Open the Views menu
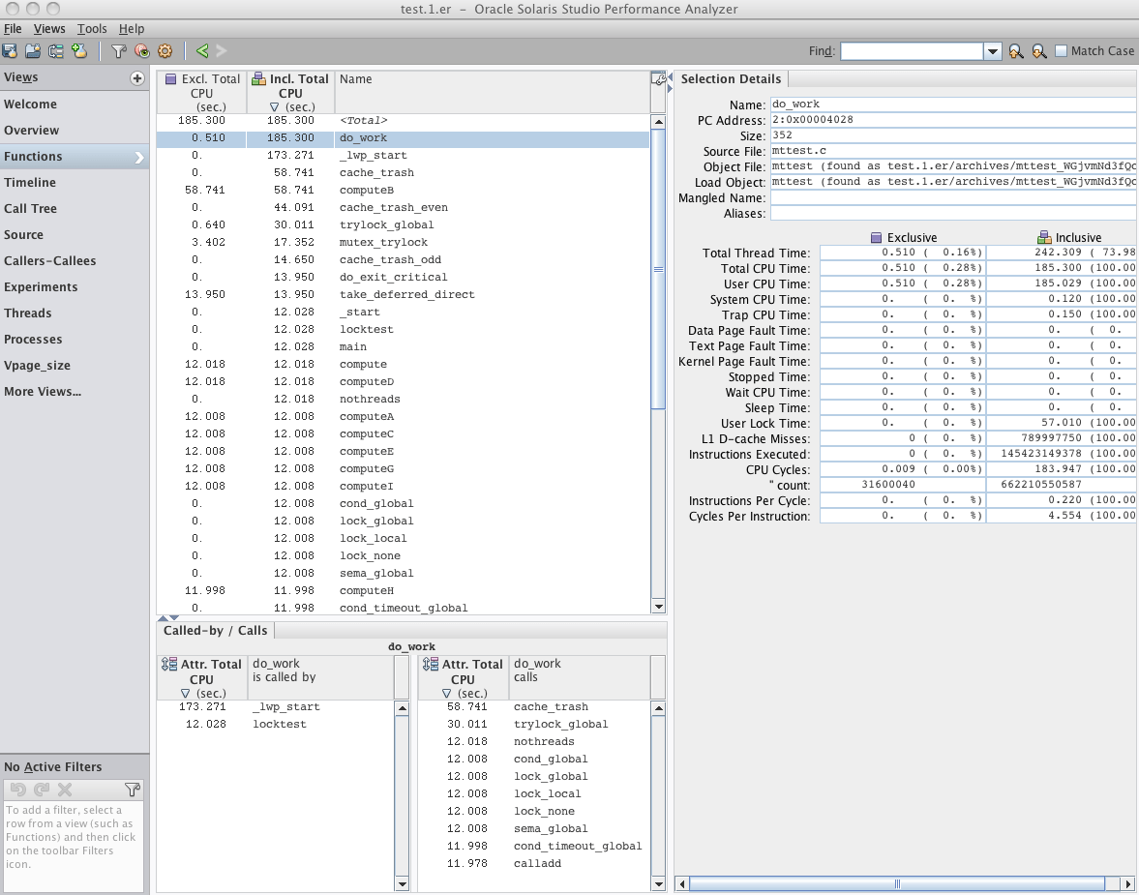Screen dimensions: 1139x895 click(x=49, y=28)
